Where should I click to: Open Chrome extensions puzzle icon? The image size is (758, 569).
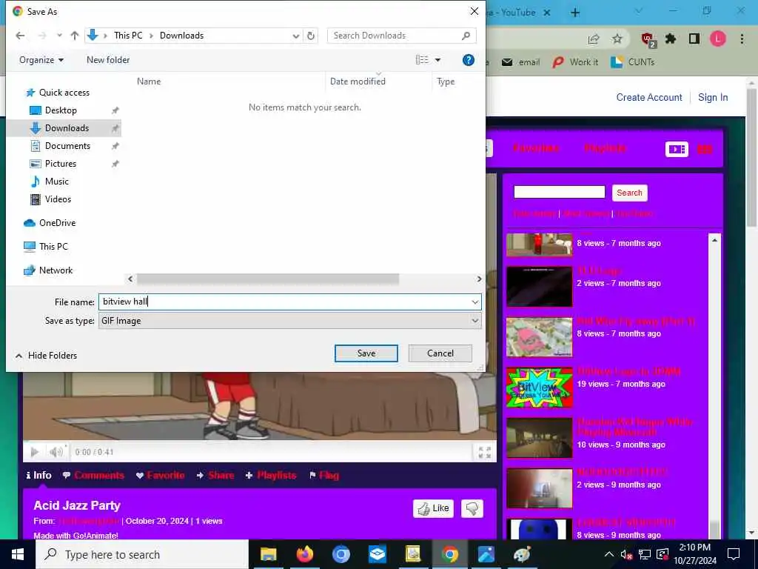671,39
